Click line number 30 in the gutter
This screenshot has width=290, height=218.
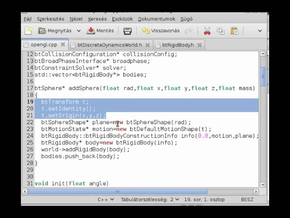coord(30,177)
